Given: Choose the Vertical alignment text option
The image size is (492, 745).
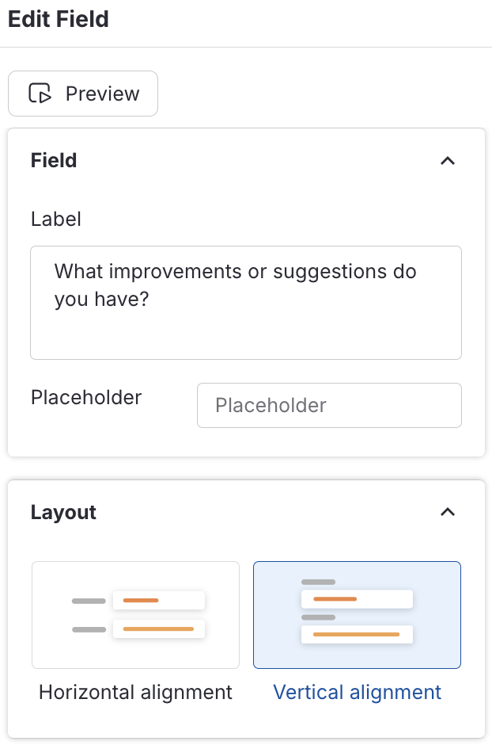Looking at the screenshot, I should [357, 692].
